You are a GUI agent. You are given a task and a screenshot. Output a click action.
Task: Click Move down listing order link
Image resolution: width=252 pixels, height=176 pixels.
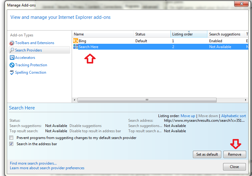point(208,116)
